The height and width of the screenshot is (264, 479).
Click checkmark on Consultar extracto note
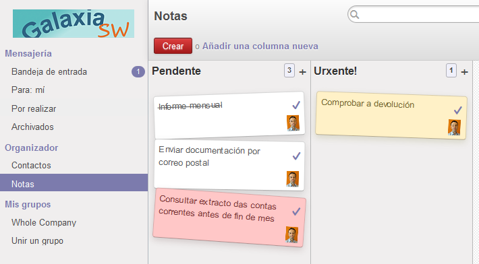pos(296,211)
